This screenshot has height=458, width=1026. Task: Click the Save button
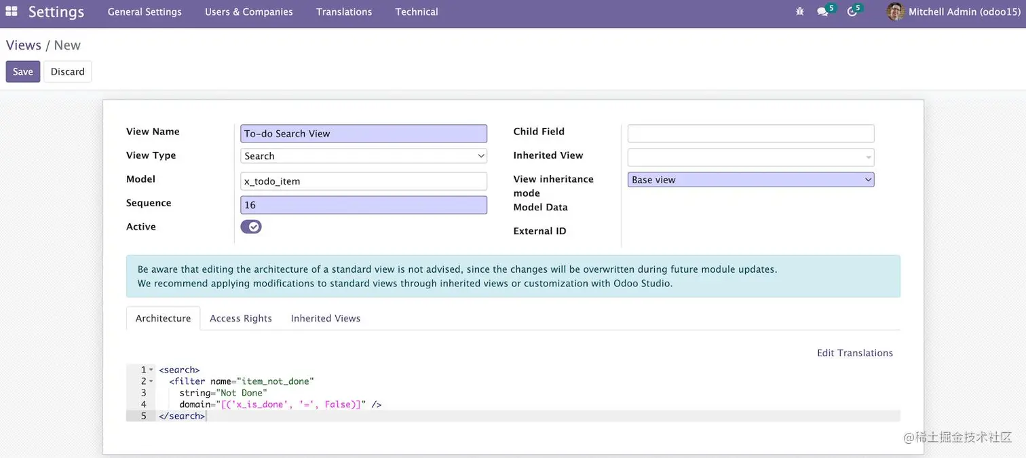tap(23, 72)
